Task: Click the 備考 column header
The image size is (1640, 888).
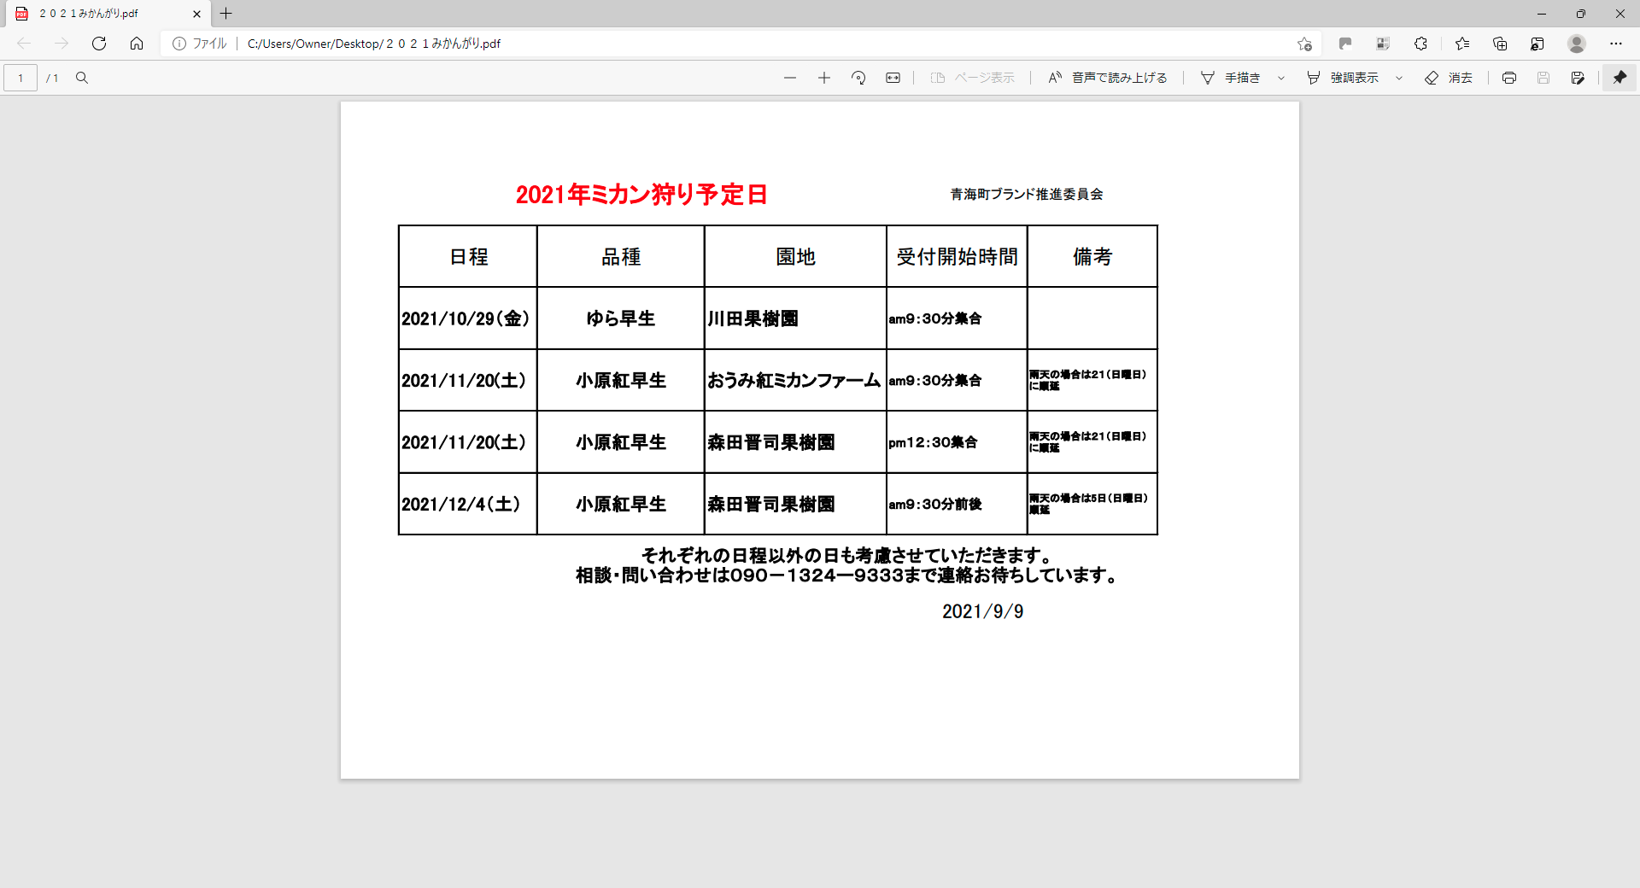Action: 1092,257
